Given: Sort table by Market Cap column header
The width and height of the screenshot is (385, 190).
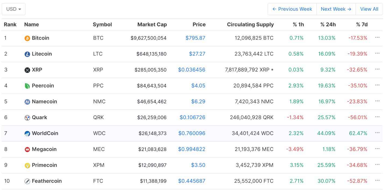Looking at the screenshot, I should coord(152,24).
